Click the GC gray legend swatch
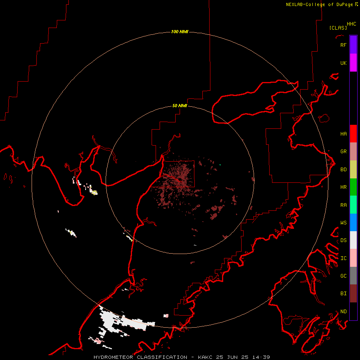Screen dimensions: 360x360 click(x=353, y=276)
